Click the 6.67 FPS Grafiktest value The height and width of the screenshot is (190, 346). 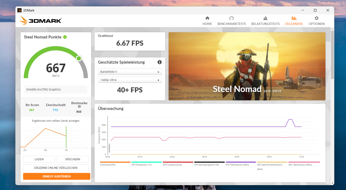pos(130,43)
